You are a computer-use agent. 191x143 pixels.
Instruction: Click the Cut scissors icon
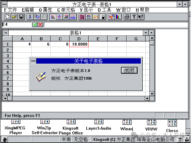point(30,17)
